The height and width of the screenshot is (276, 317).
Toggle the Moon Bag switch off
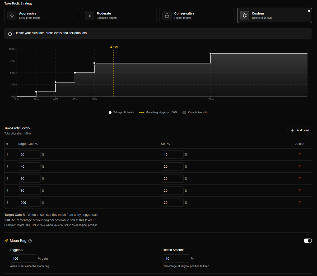point(308,241)
